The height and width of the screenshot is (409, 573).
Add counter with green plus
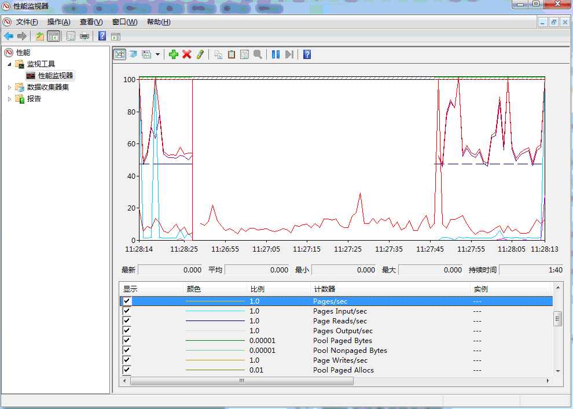coord(174,55)
